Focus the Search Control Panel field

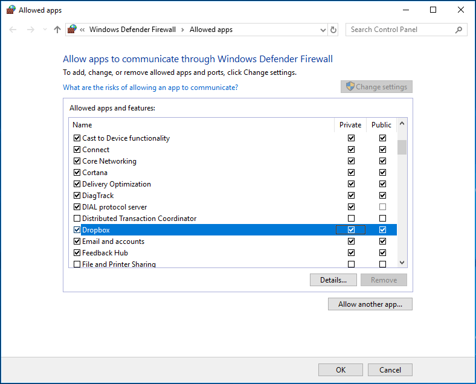(x=406, y=30)
